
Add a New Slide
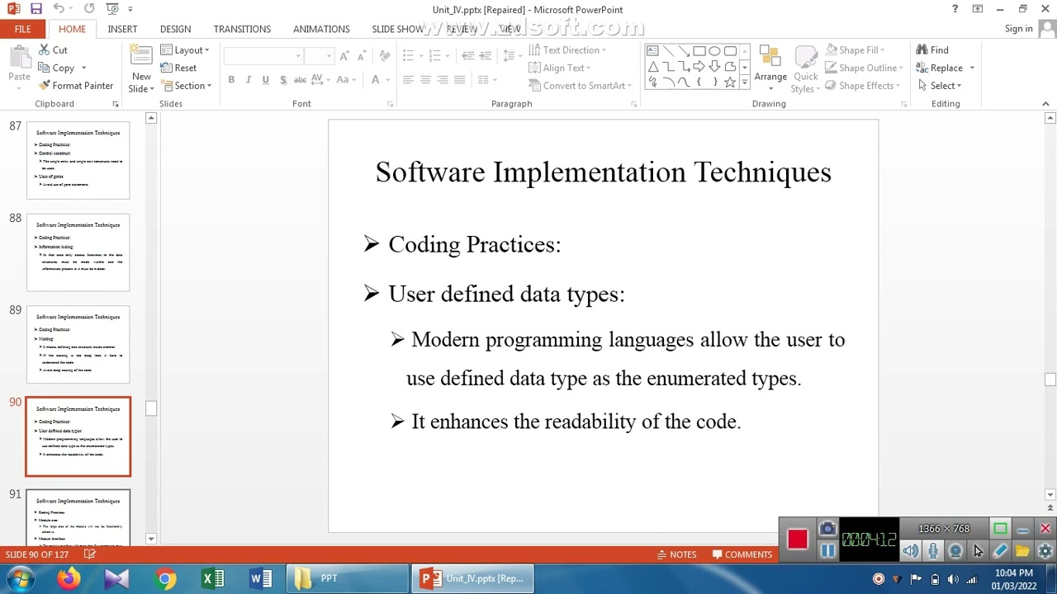point(141,69)
